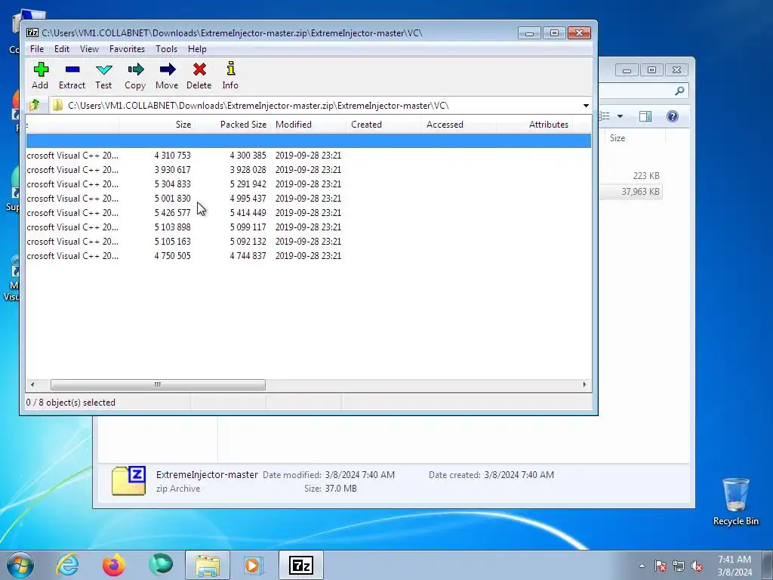This screenshot has width=773, height=580.
Task: Sort by Created column header
Action: (x=384, y=125)
